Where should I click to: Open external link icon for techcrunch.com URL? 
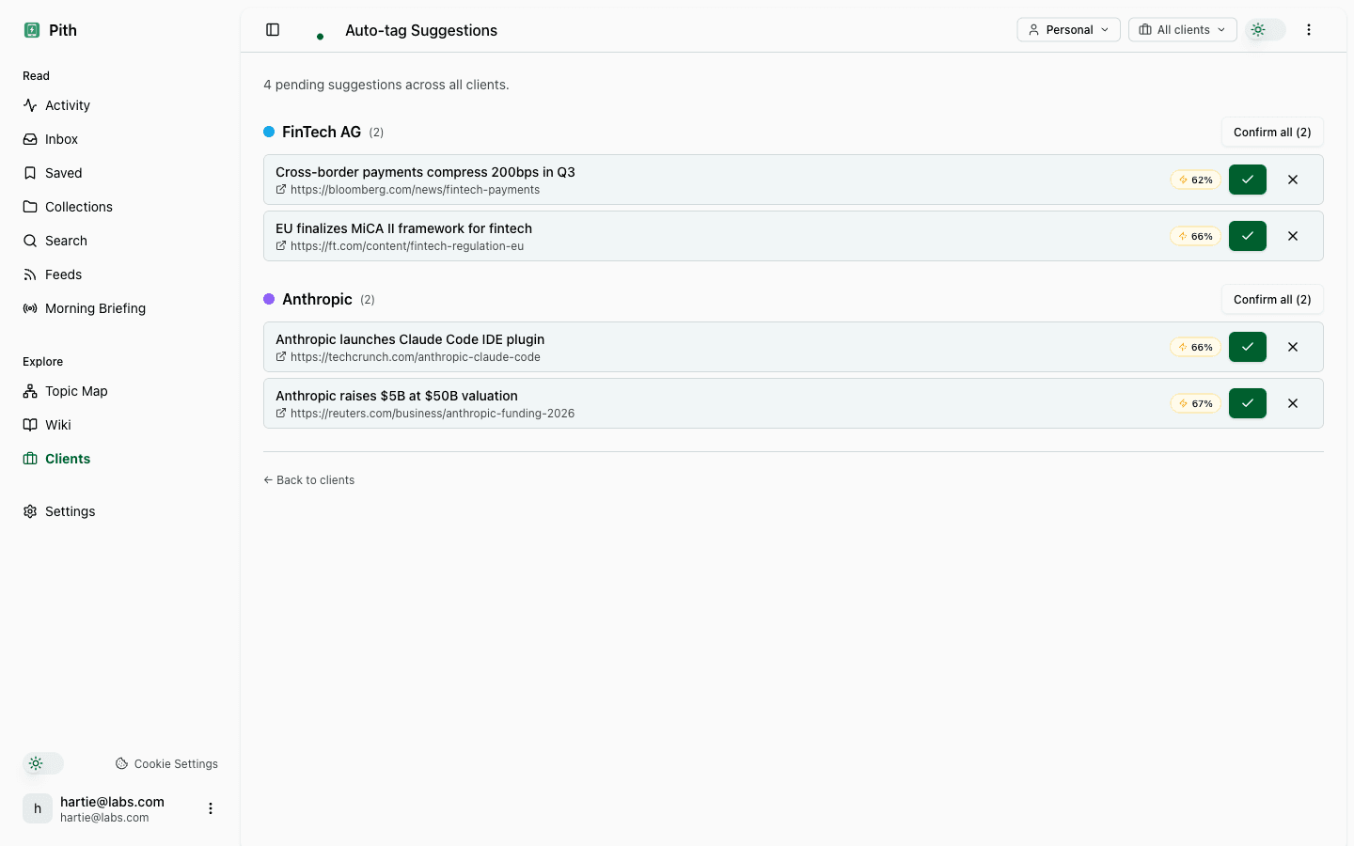coord(281,357)
